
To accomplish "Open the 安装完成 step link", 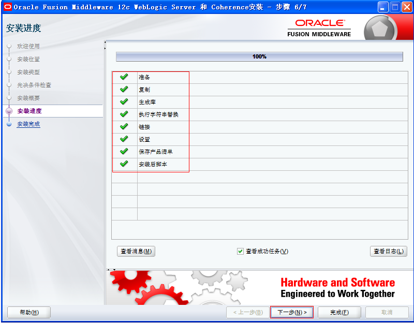I will tap(28, 124).
